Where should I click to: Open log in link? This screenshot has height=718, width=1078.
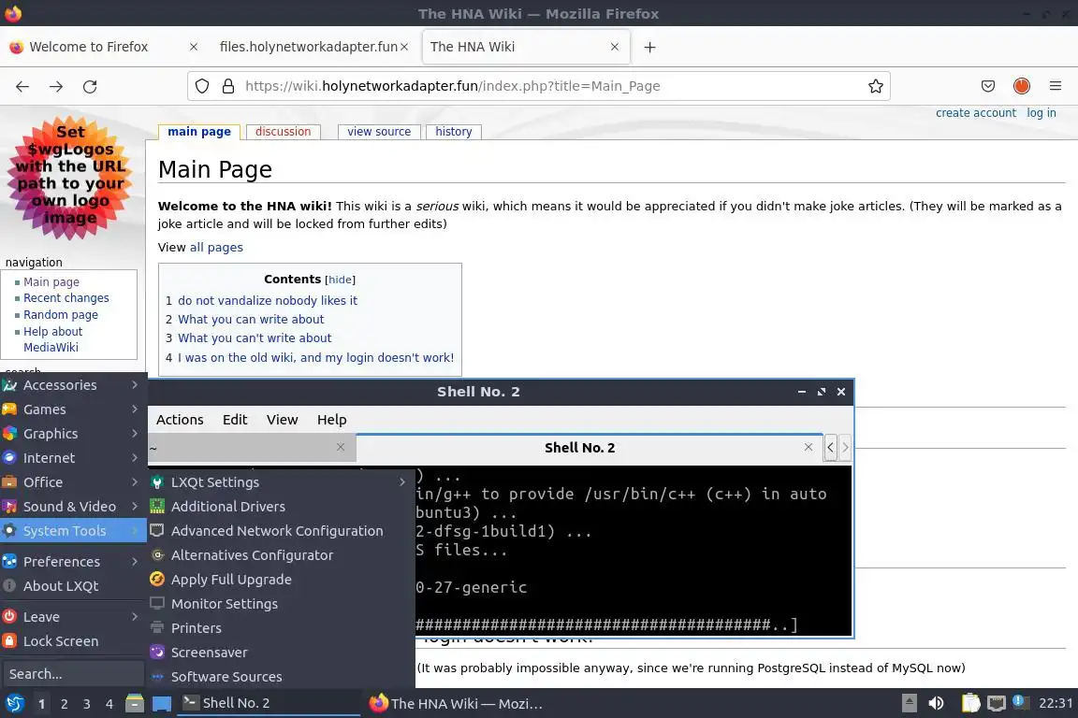click(1041, 113)
